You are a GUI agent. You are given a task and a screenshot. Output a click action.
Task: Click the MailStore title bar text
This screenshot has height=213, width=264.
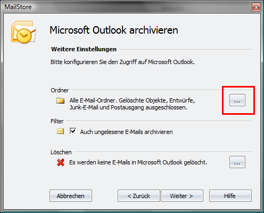18,7
